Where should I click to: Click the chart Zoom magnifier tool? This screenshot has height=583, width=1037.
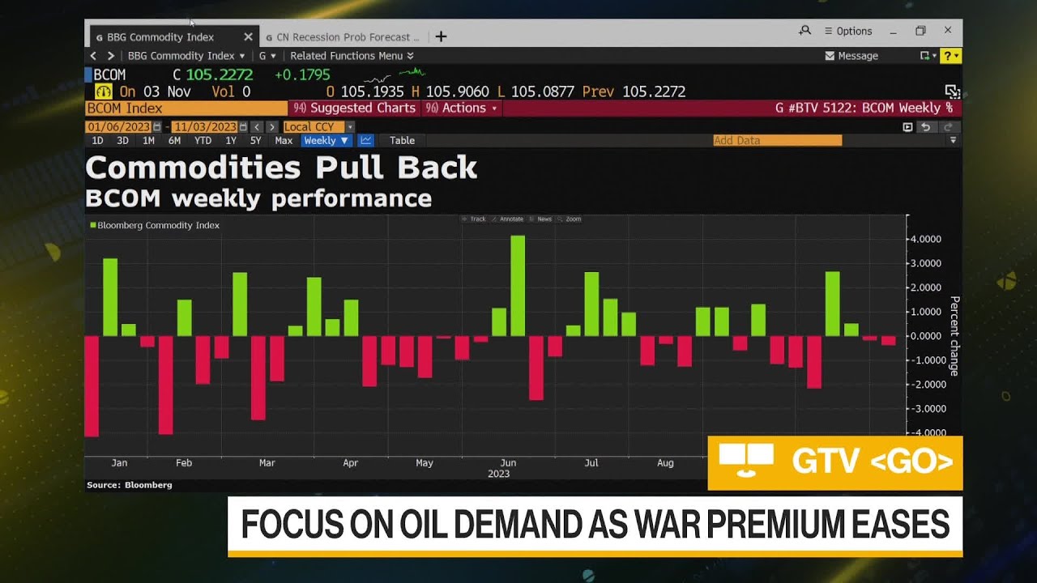pos(570,219)
